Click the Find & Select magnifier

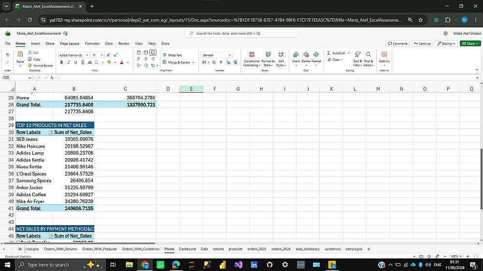click(x=369, y=54)
